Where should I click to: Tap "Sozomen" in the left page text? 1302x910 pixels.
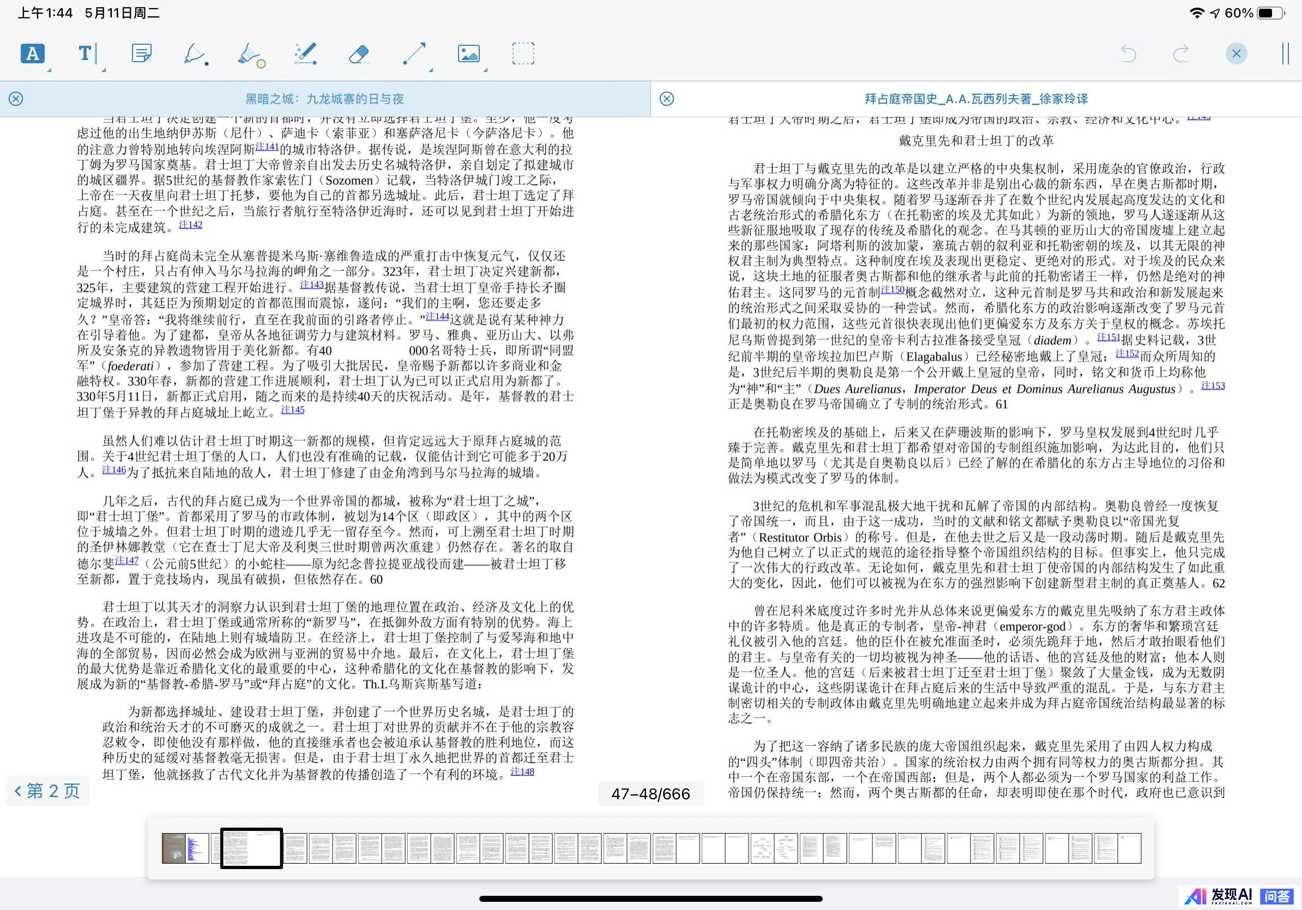[349, 181]
